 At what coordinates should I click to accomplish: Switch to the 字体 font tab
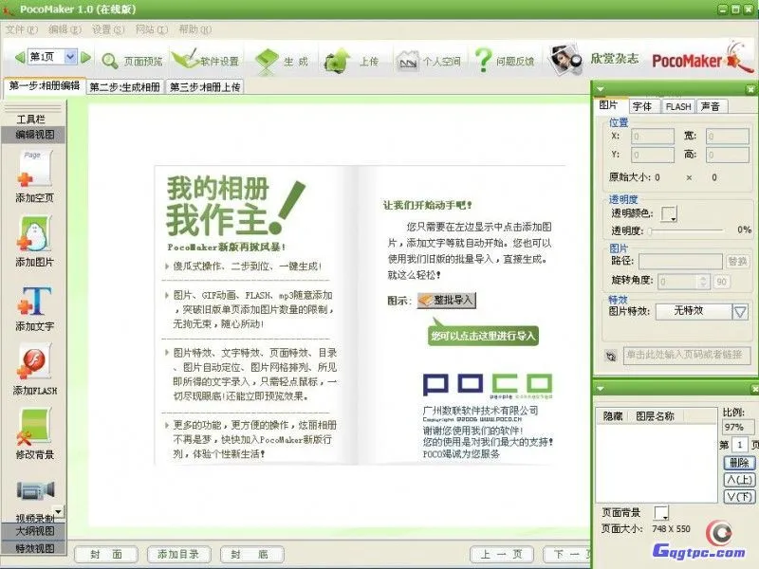[643, 106]
